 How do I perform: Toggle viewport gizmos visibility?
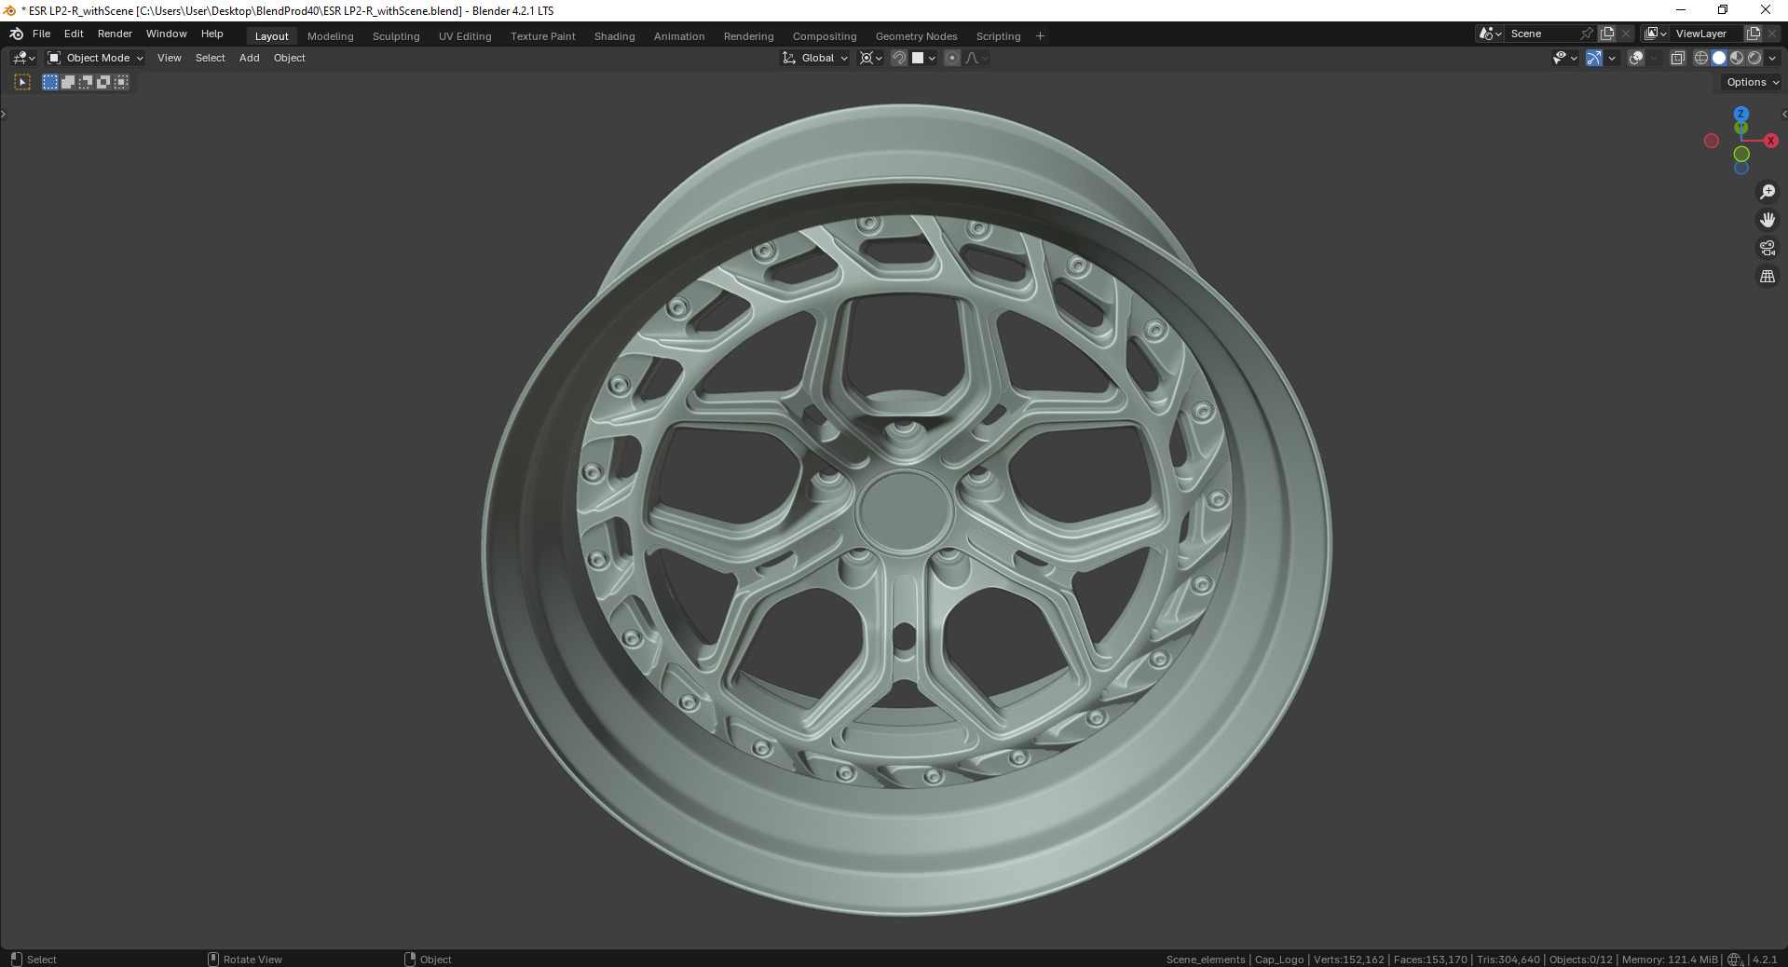(x=1594, y=58)
